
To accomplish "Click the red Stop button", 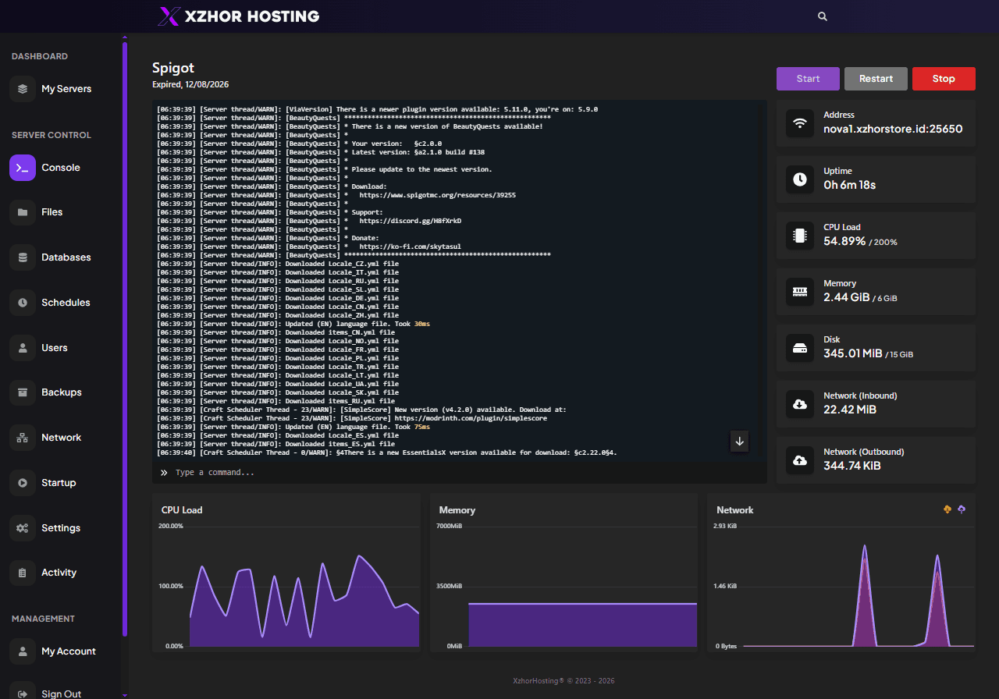I will click(944, 79).
